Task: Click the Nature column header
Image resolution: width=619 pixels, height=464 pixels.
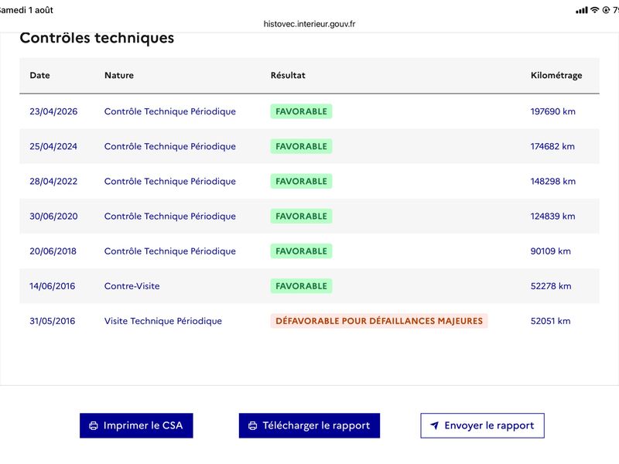Action: 119,75
